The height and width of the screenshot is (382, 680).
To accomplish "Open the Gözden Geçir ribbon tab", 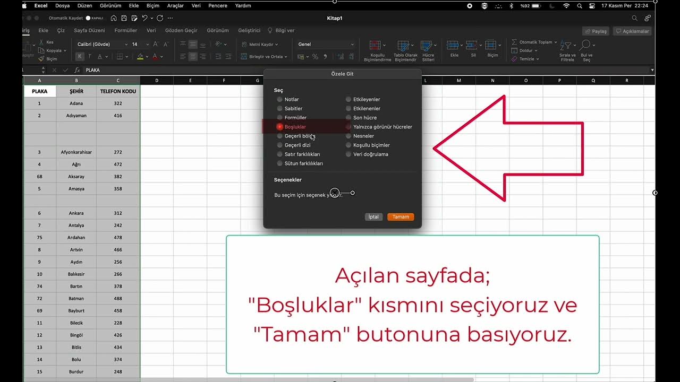I will 181,31.
